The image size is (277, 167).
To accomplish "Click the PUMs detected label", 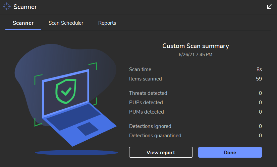I will pos(147,112).
